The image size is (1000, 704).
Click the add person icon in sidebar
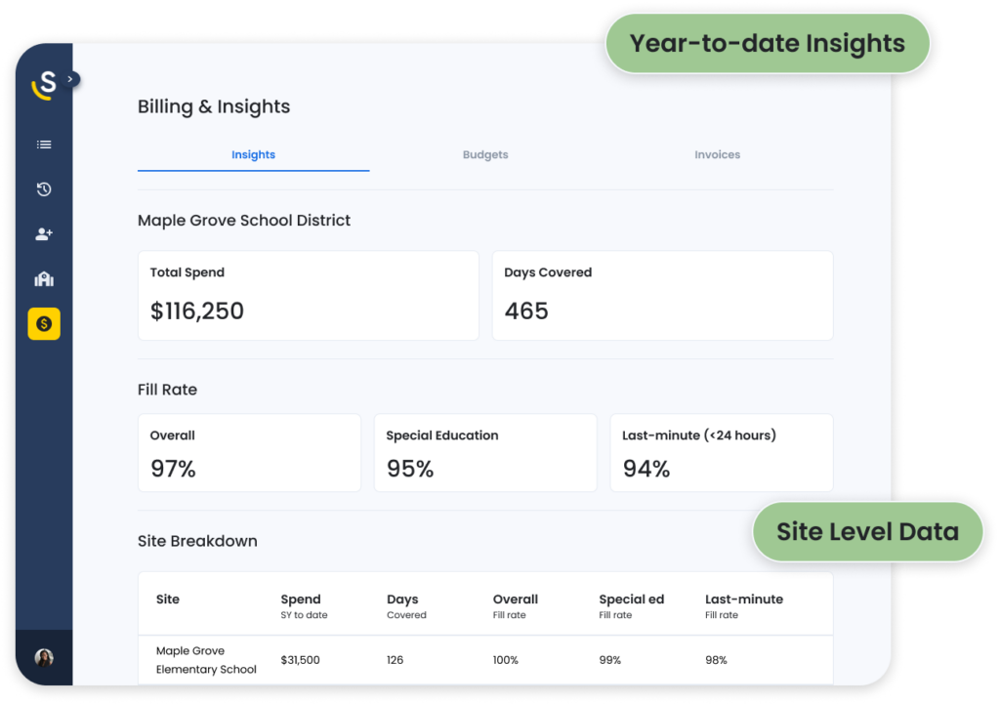click(x=44, y=234)
